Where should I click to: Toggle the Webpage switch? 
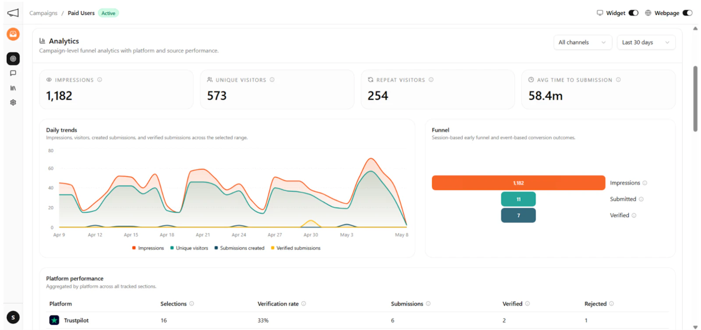pos(687,13)
